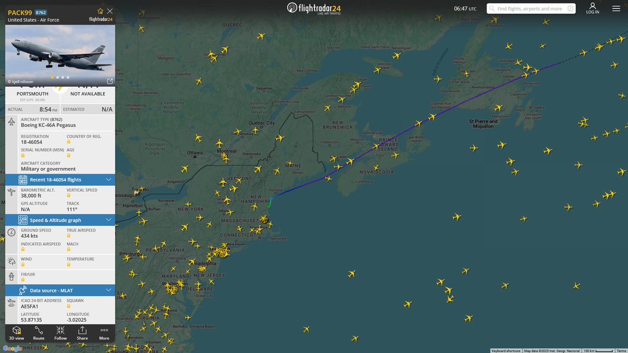
Task: Click the 'United States - Air Force' operator text
Action: 33,20
